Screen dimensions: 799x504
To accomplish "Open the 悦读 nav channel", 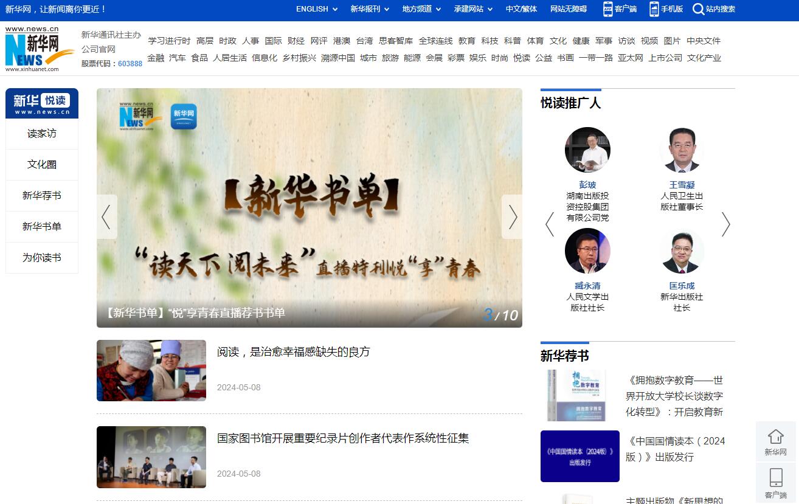I will [x=522, y=58].
